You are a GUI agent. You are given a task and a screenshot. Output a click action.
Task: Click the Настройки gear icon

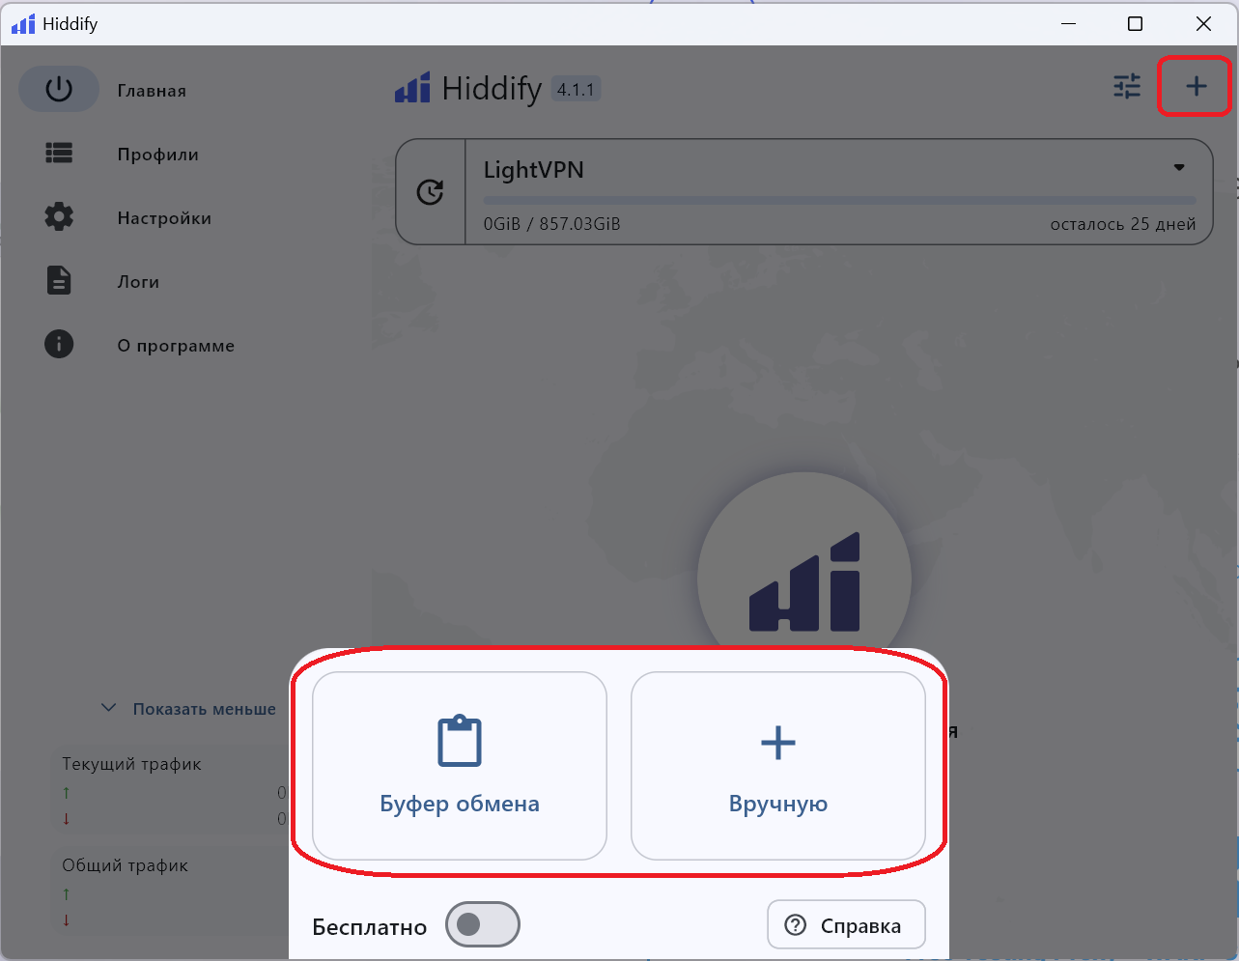click(59, 216)
